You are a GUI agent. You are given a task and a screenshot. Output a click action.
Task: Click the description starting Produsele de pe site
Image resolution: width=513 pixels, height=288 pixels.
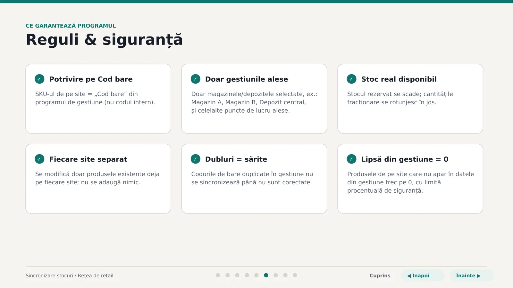tap(411, 182)
